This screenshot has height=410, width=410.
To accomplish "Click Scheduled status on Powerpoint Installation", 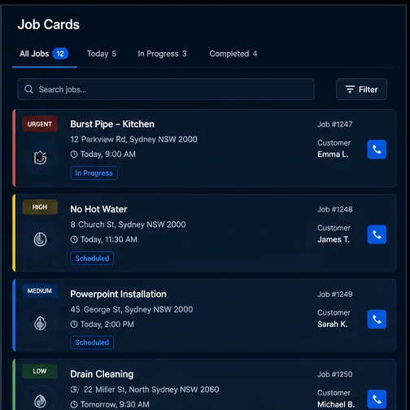I will tap(92, 342).
